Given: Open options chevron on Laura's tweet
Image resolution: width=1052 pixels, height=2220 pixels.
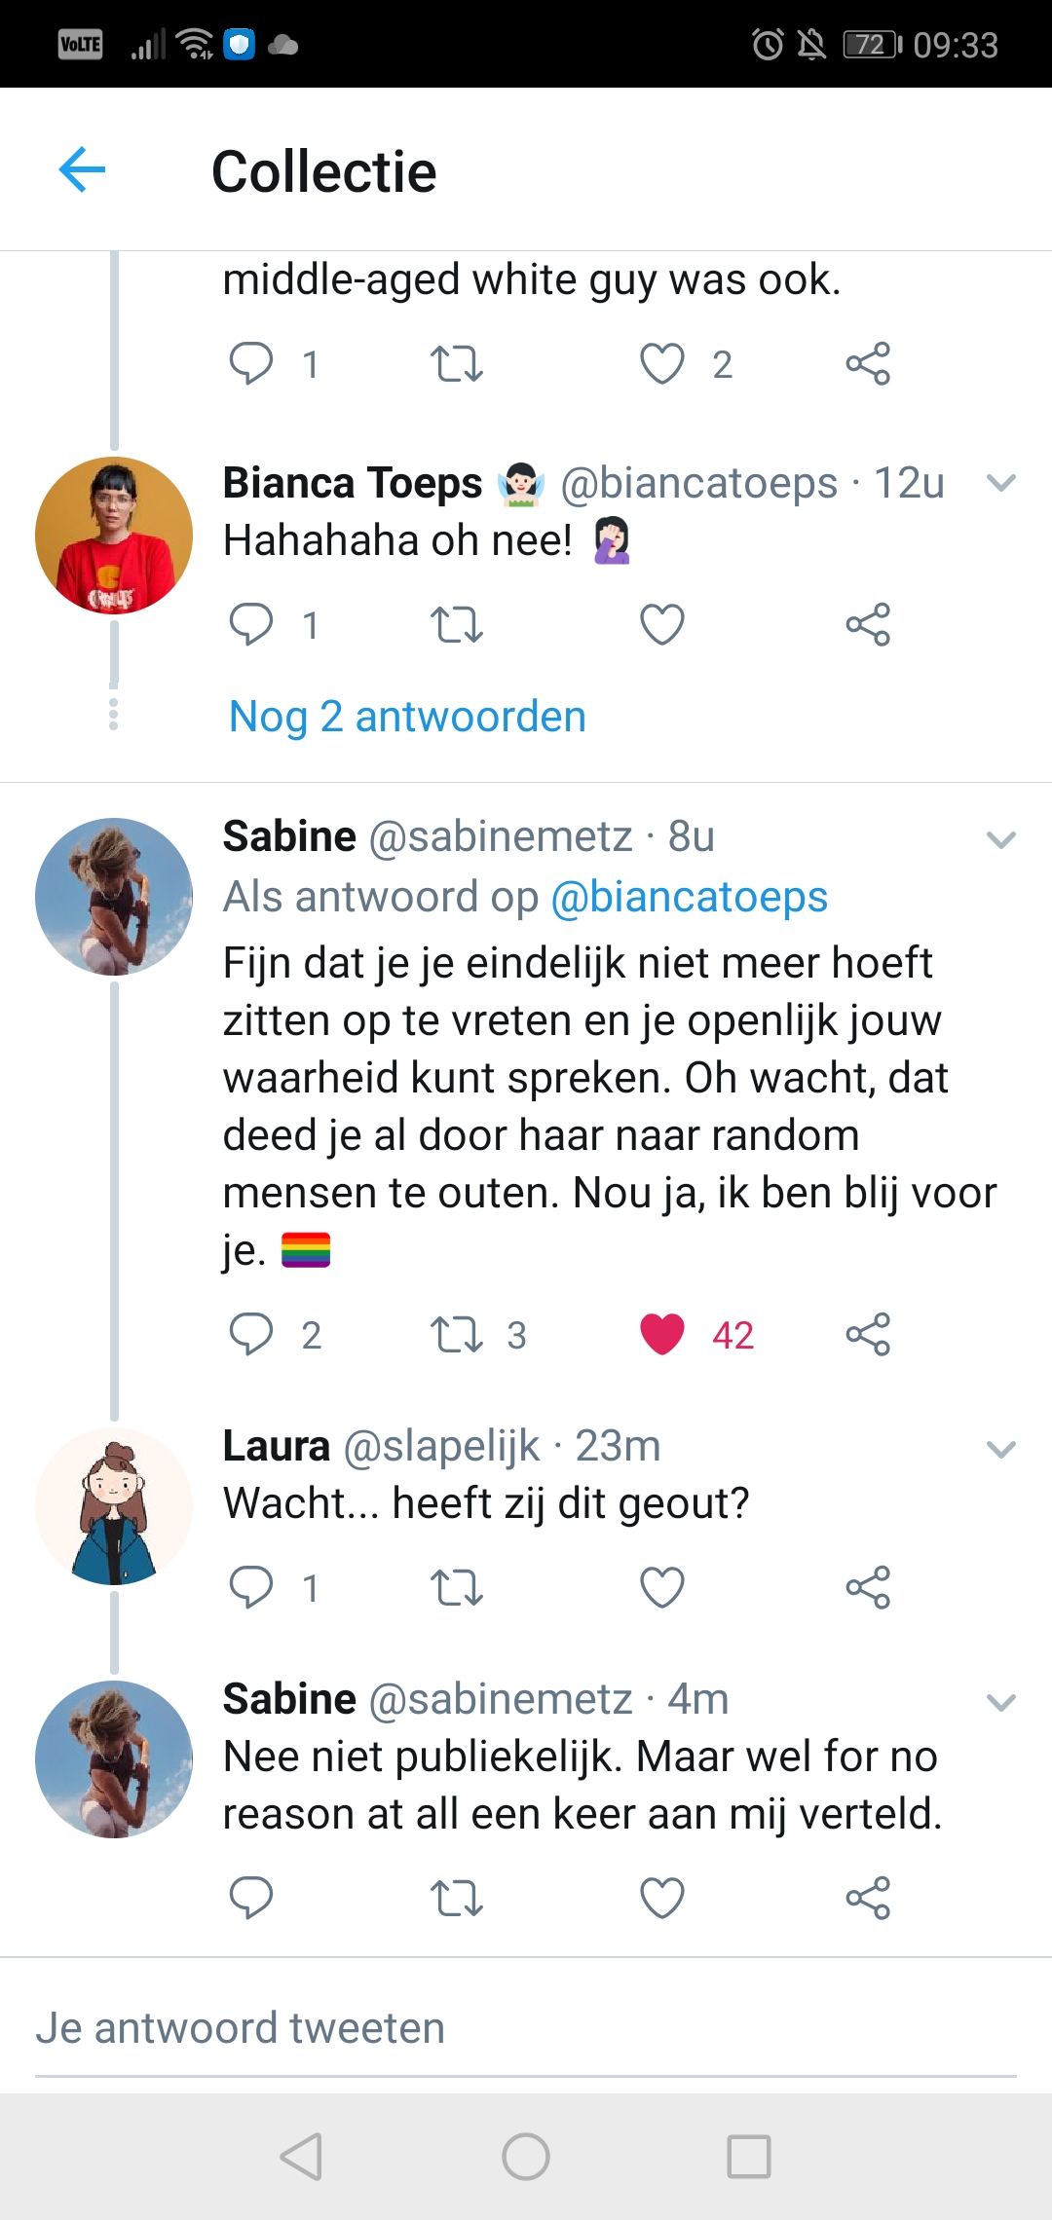Looking at the screenshot, I should click(1001, 1449).
